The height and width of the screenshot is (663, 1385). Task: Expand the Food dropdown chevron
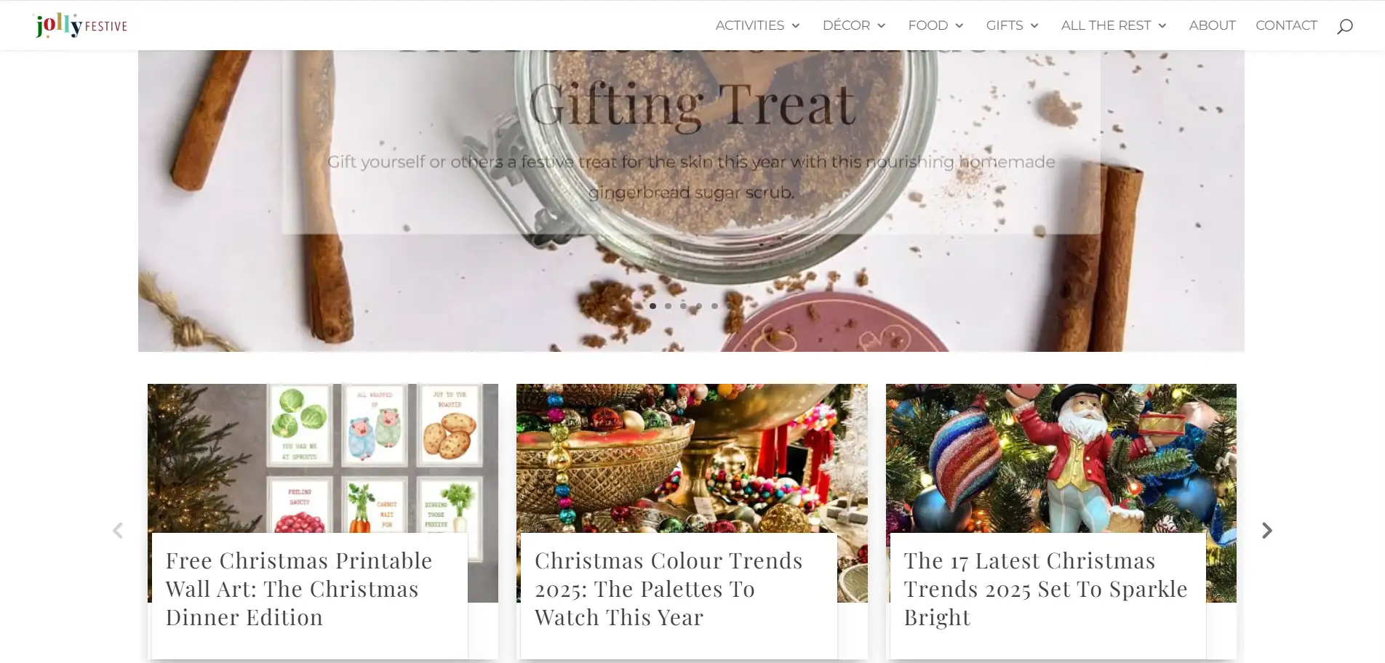pos(959,25)
